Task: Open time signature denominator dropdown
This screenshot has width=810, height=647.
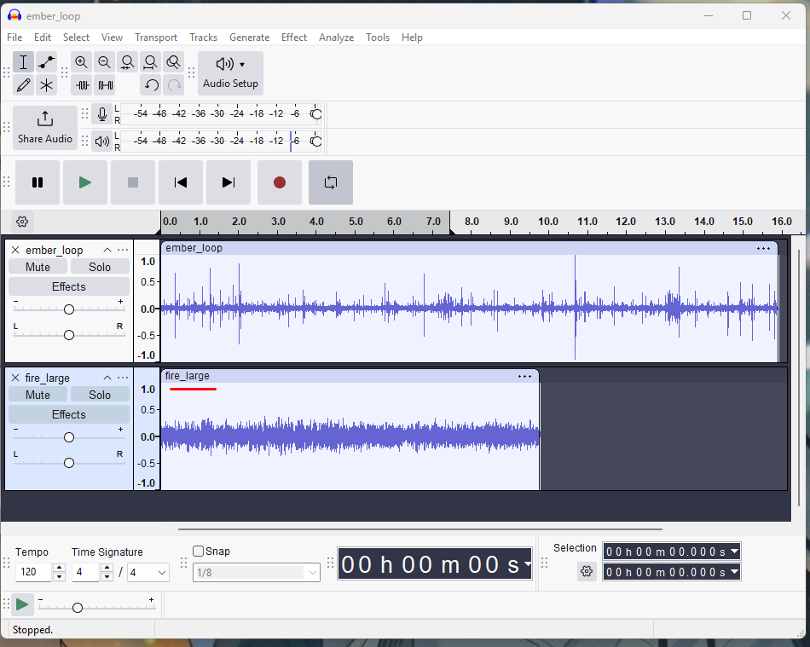Action: 148,573
